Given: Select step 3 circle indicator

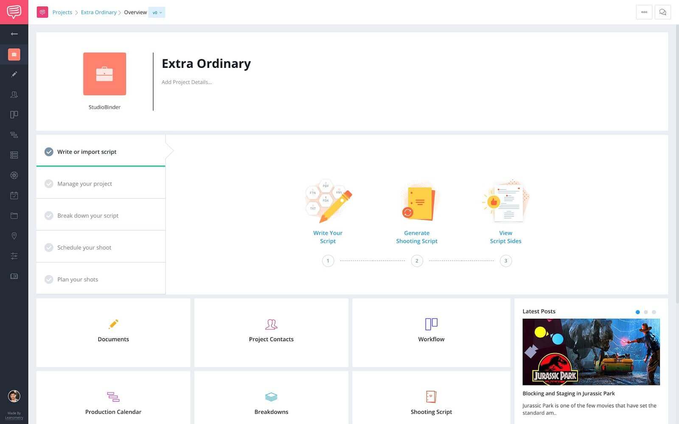Looking at the screenshot, I should click(506, 261).
